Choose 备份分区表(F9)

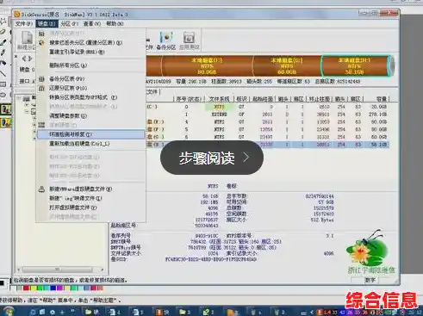click(x=90, y=78)
